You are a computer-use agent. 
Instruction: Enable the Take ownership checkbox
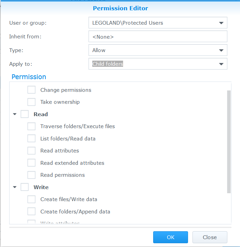point(31,102)
